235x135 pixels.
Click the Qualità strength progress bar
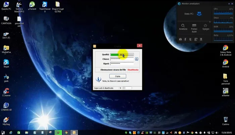(x=122, y=55)
